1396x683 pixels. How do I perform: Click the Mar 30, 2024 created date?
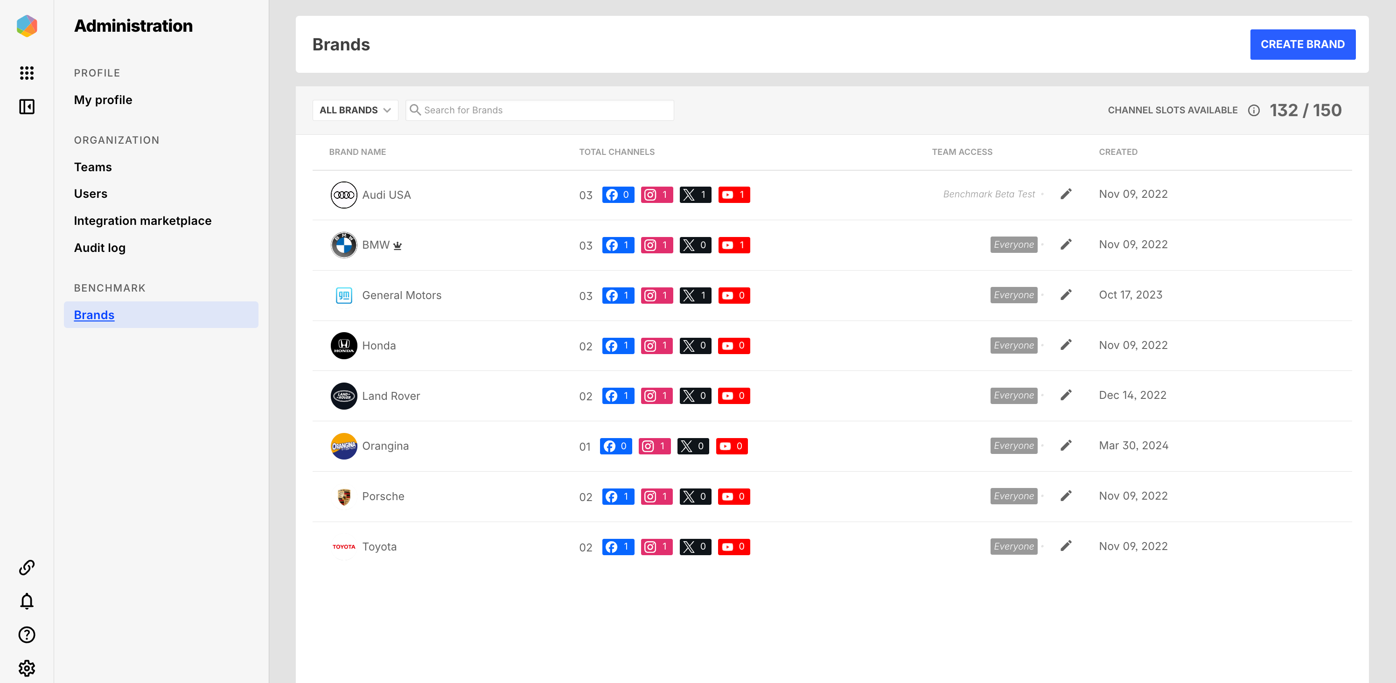[x=1133, y=446]
